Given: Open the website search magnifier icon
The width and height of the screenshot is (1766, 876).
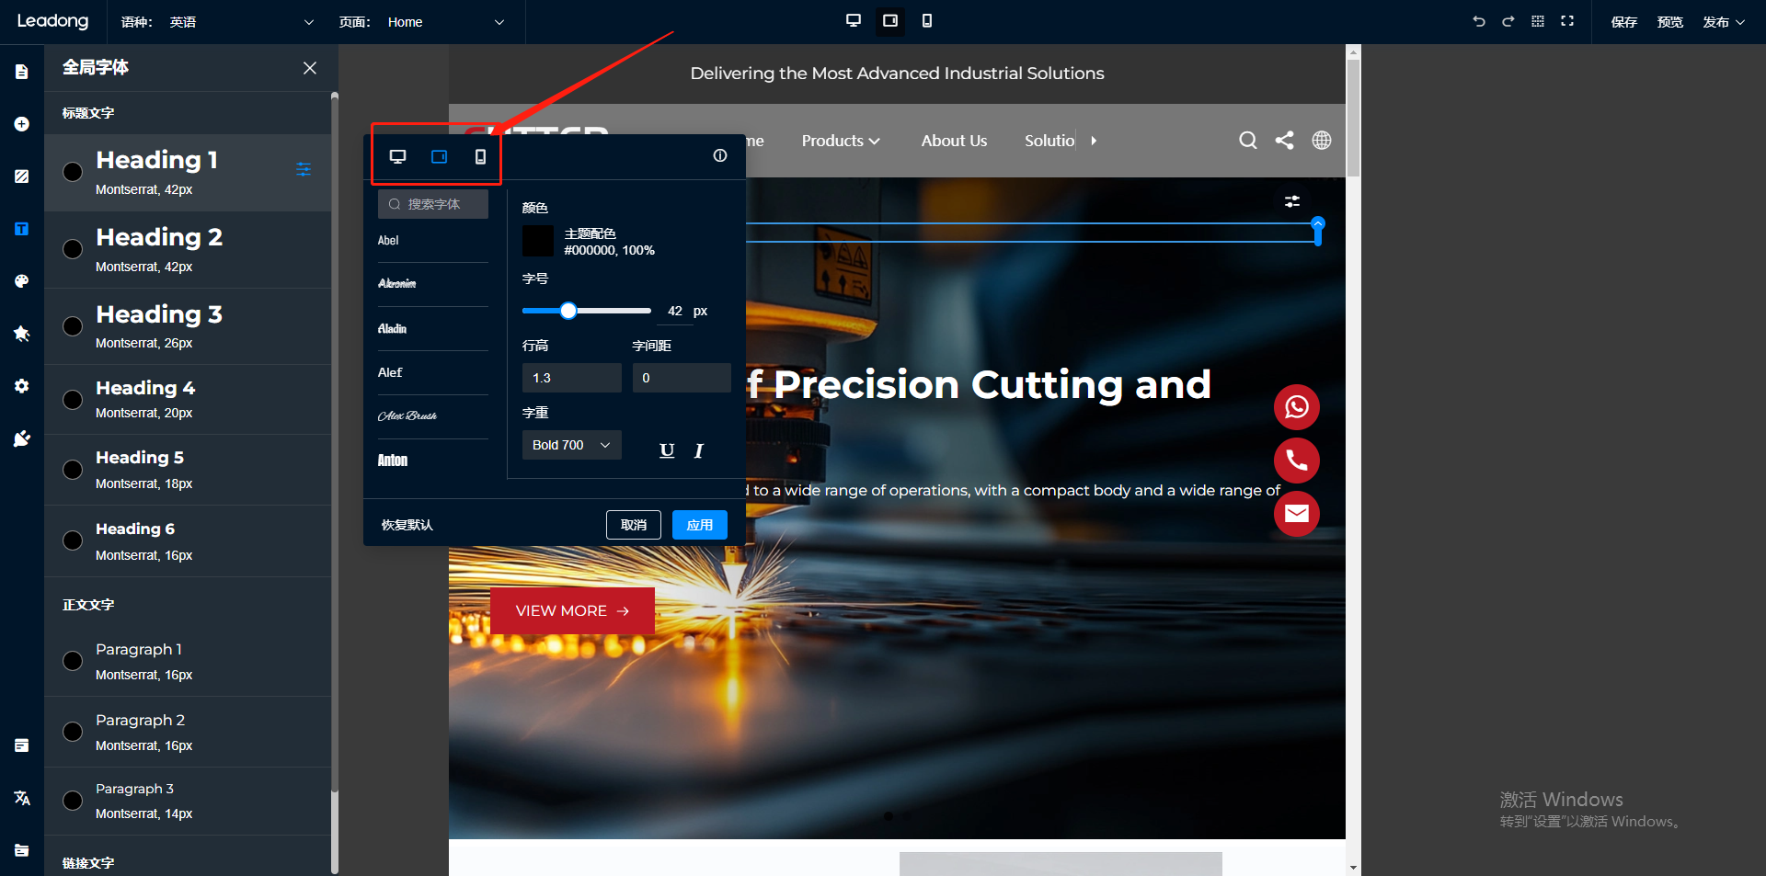Looking at the screenshot, I should click(1247, 141).
